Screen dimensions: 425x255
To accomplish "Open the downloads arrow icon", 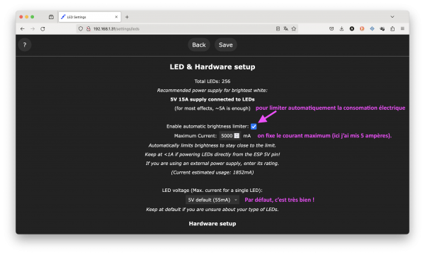I will tap(341, 29).
